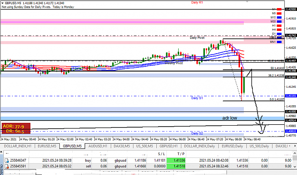The height and width of the screenshot is (175, 297).
Task: Click the Daily R1 label
Action: [x=197, y=2]
